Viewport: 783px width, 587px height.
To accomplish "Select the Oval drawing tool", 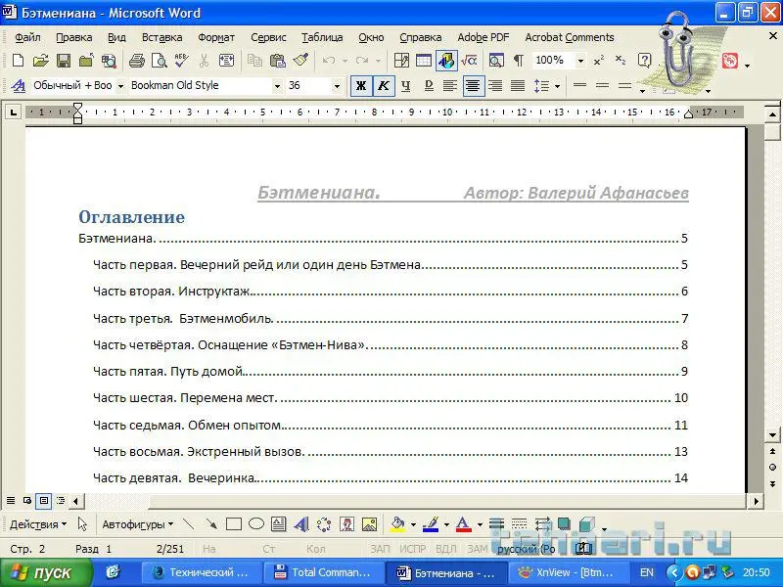I will (x=255, y=524).
